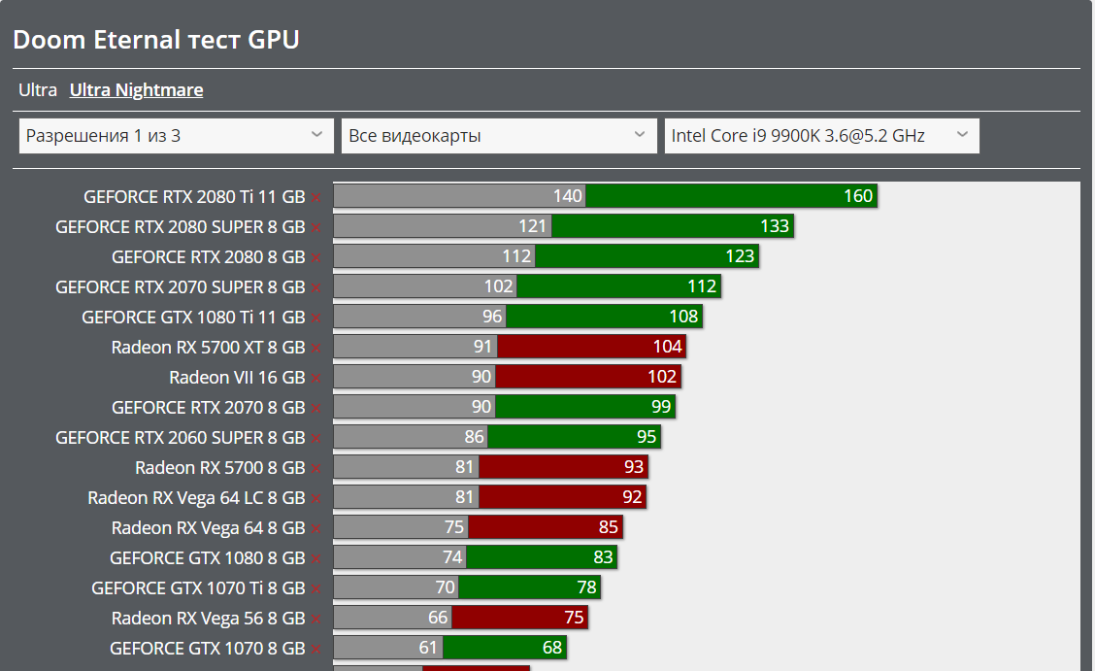
Task: Click the Radeon RX 5700 XT 8 GB label
Action: pyautogui.click(x=208, y=347)
